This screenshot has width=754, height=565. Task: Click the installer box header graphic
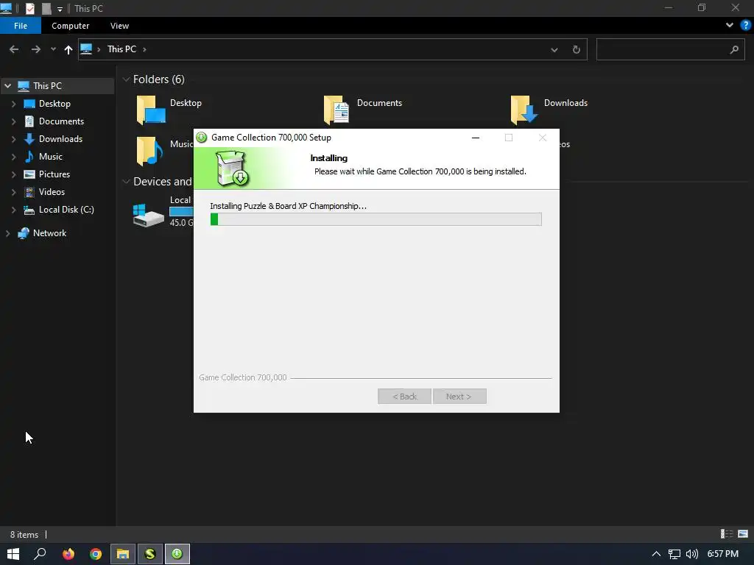point(232,168)
